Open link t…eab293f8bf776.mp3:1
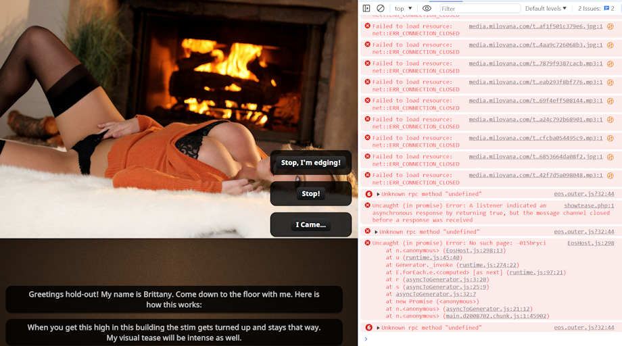This screenshot has width=622, height=346. (535, 82)
